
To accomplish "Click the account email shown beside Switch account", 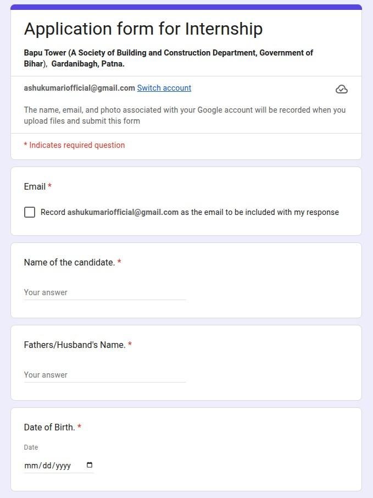I will tap(79, 88).
